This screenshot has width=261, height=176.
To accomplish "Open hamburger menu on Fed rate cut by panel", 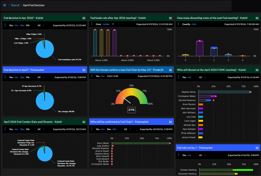I will (257, 148).
